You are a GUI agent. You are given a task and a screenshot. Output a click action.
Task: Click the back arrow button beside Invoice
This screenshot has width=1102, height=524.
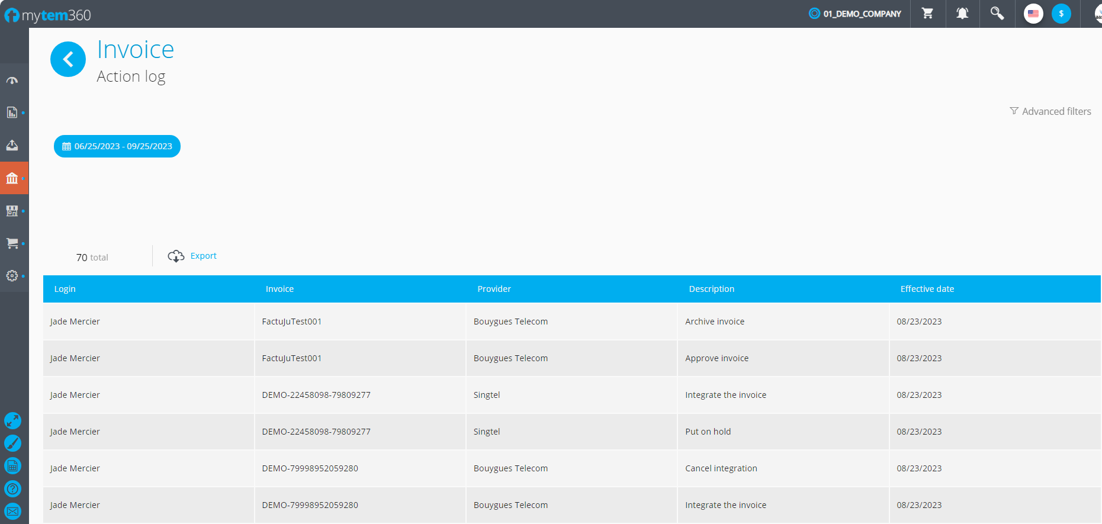click(x=68, y=59)
